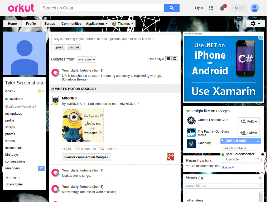Viewport: 270px width, 202px height.
Task: Click the search friends magnifier icon
Action: click(261, 186)
